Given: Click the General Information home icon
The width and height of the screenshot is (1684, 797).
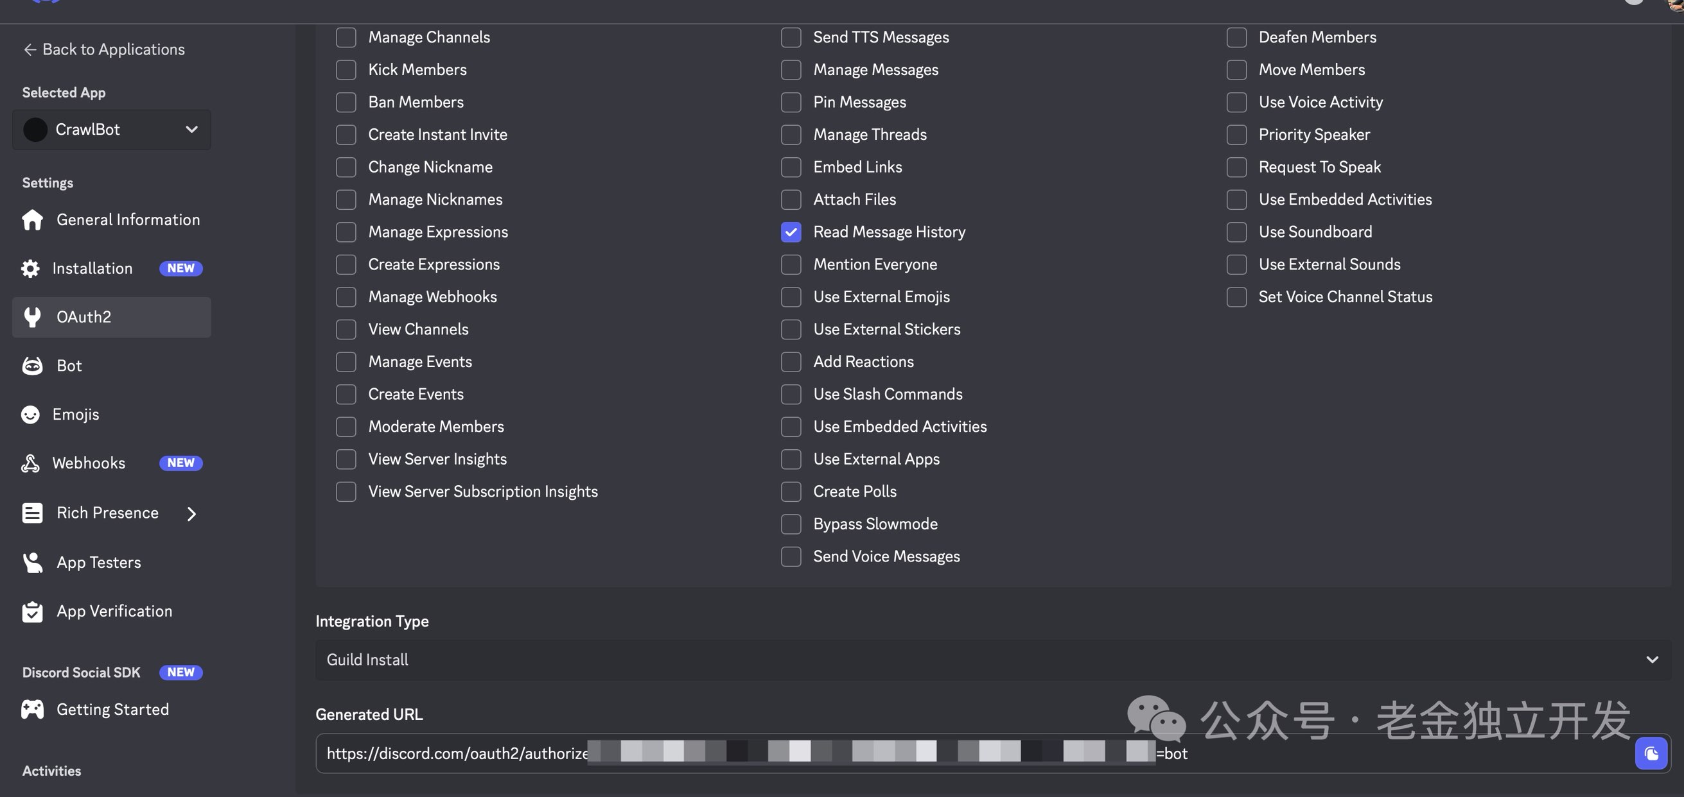Looking at the screenshot, I should pos(32,220).
